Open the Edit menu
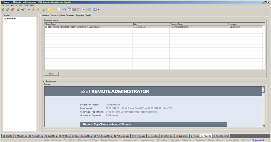 click(x=8, y=5)
